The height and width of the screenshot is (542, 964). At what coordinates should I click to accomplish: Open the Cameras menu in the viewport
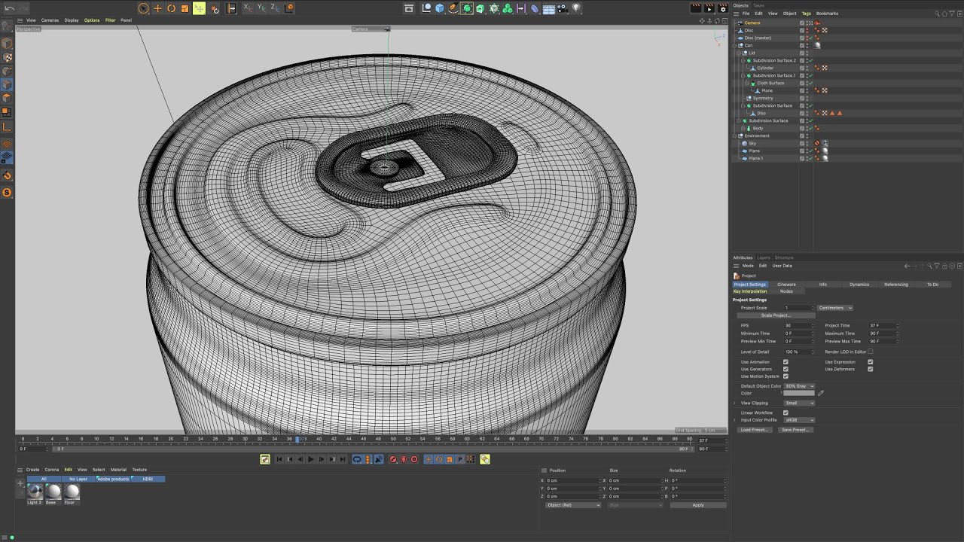pos(50,20)
